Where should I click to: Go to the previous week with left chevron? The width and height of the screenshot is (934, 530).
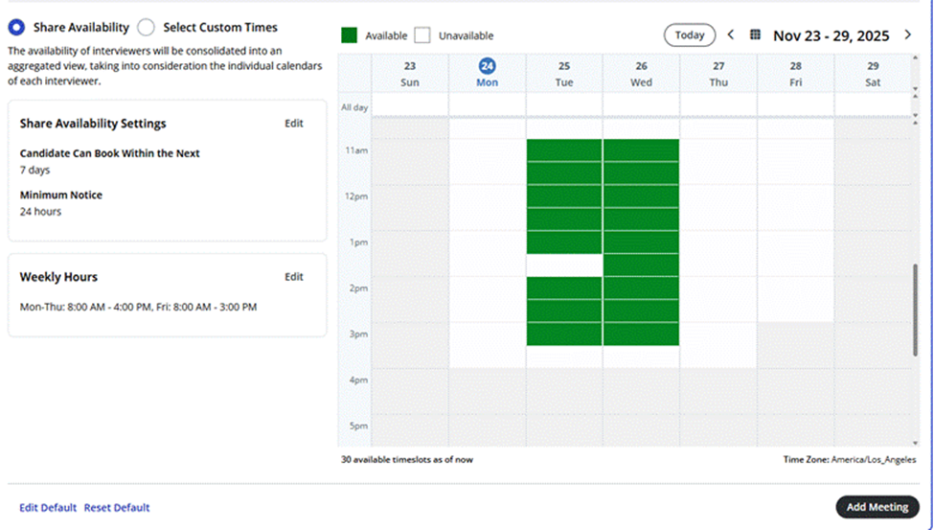[x=731, y=35]
